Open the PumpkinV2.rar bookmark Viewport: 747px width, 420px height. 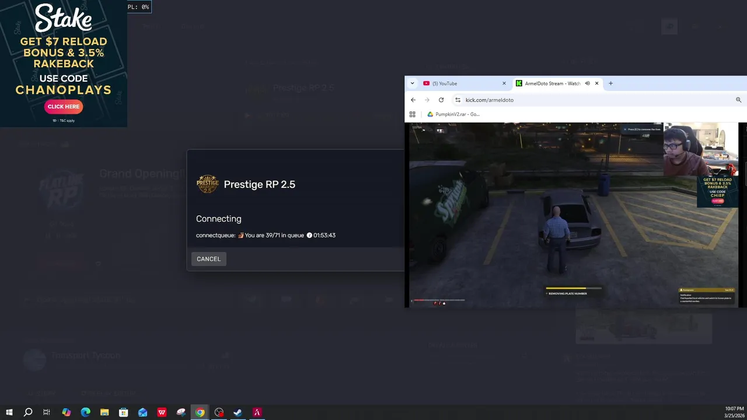click(x=453, y=114)
